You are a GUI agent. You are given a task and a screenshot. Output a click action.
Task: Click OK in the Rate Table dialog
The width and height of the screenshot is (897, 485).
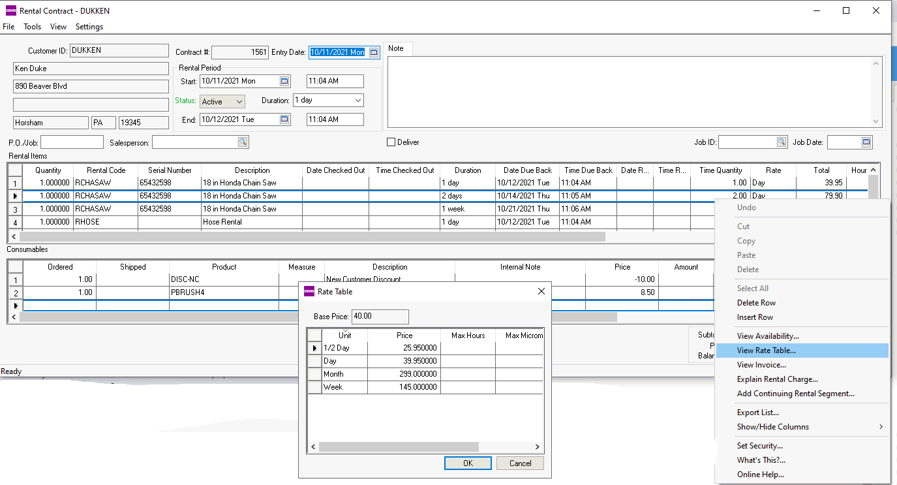click(468, 463)
